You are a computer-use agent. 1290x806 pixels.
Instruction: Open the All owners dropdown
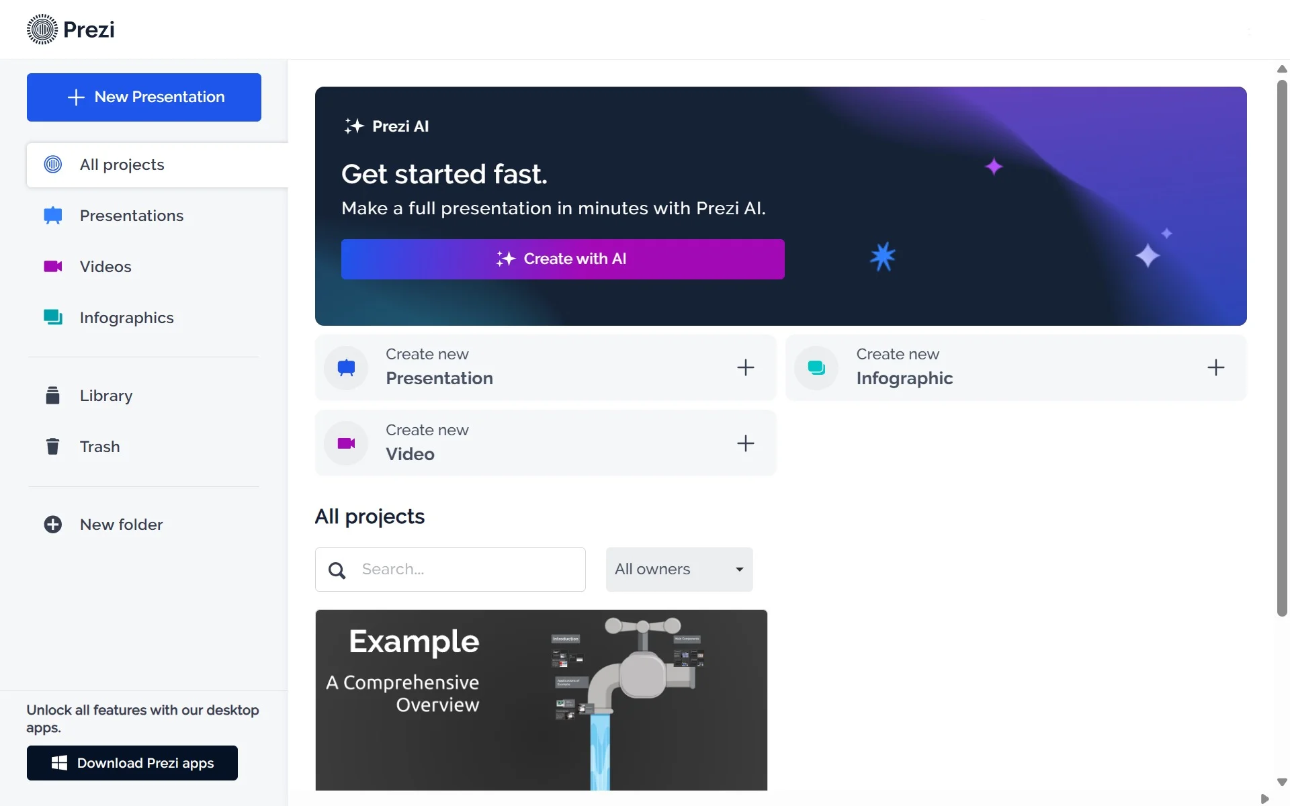click(679, 570)
